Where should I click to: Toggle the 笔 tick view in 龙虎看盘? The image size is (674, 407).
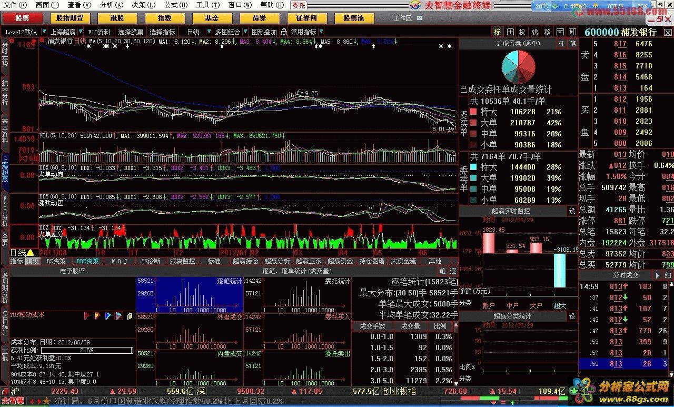pyautogui.click(x=572, y=43)
